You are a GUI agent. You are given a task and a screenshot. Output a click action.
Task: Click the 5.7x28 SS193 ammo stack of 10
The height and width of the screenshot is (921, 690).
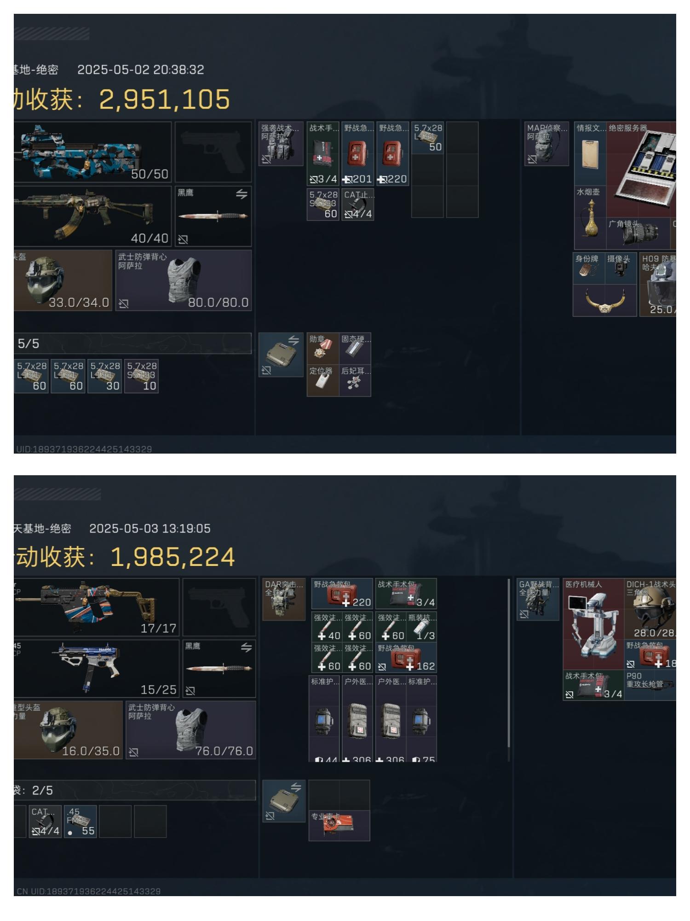click(x=142, y=376)
